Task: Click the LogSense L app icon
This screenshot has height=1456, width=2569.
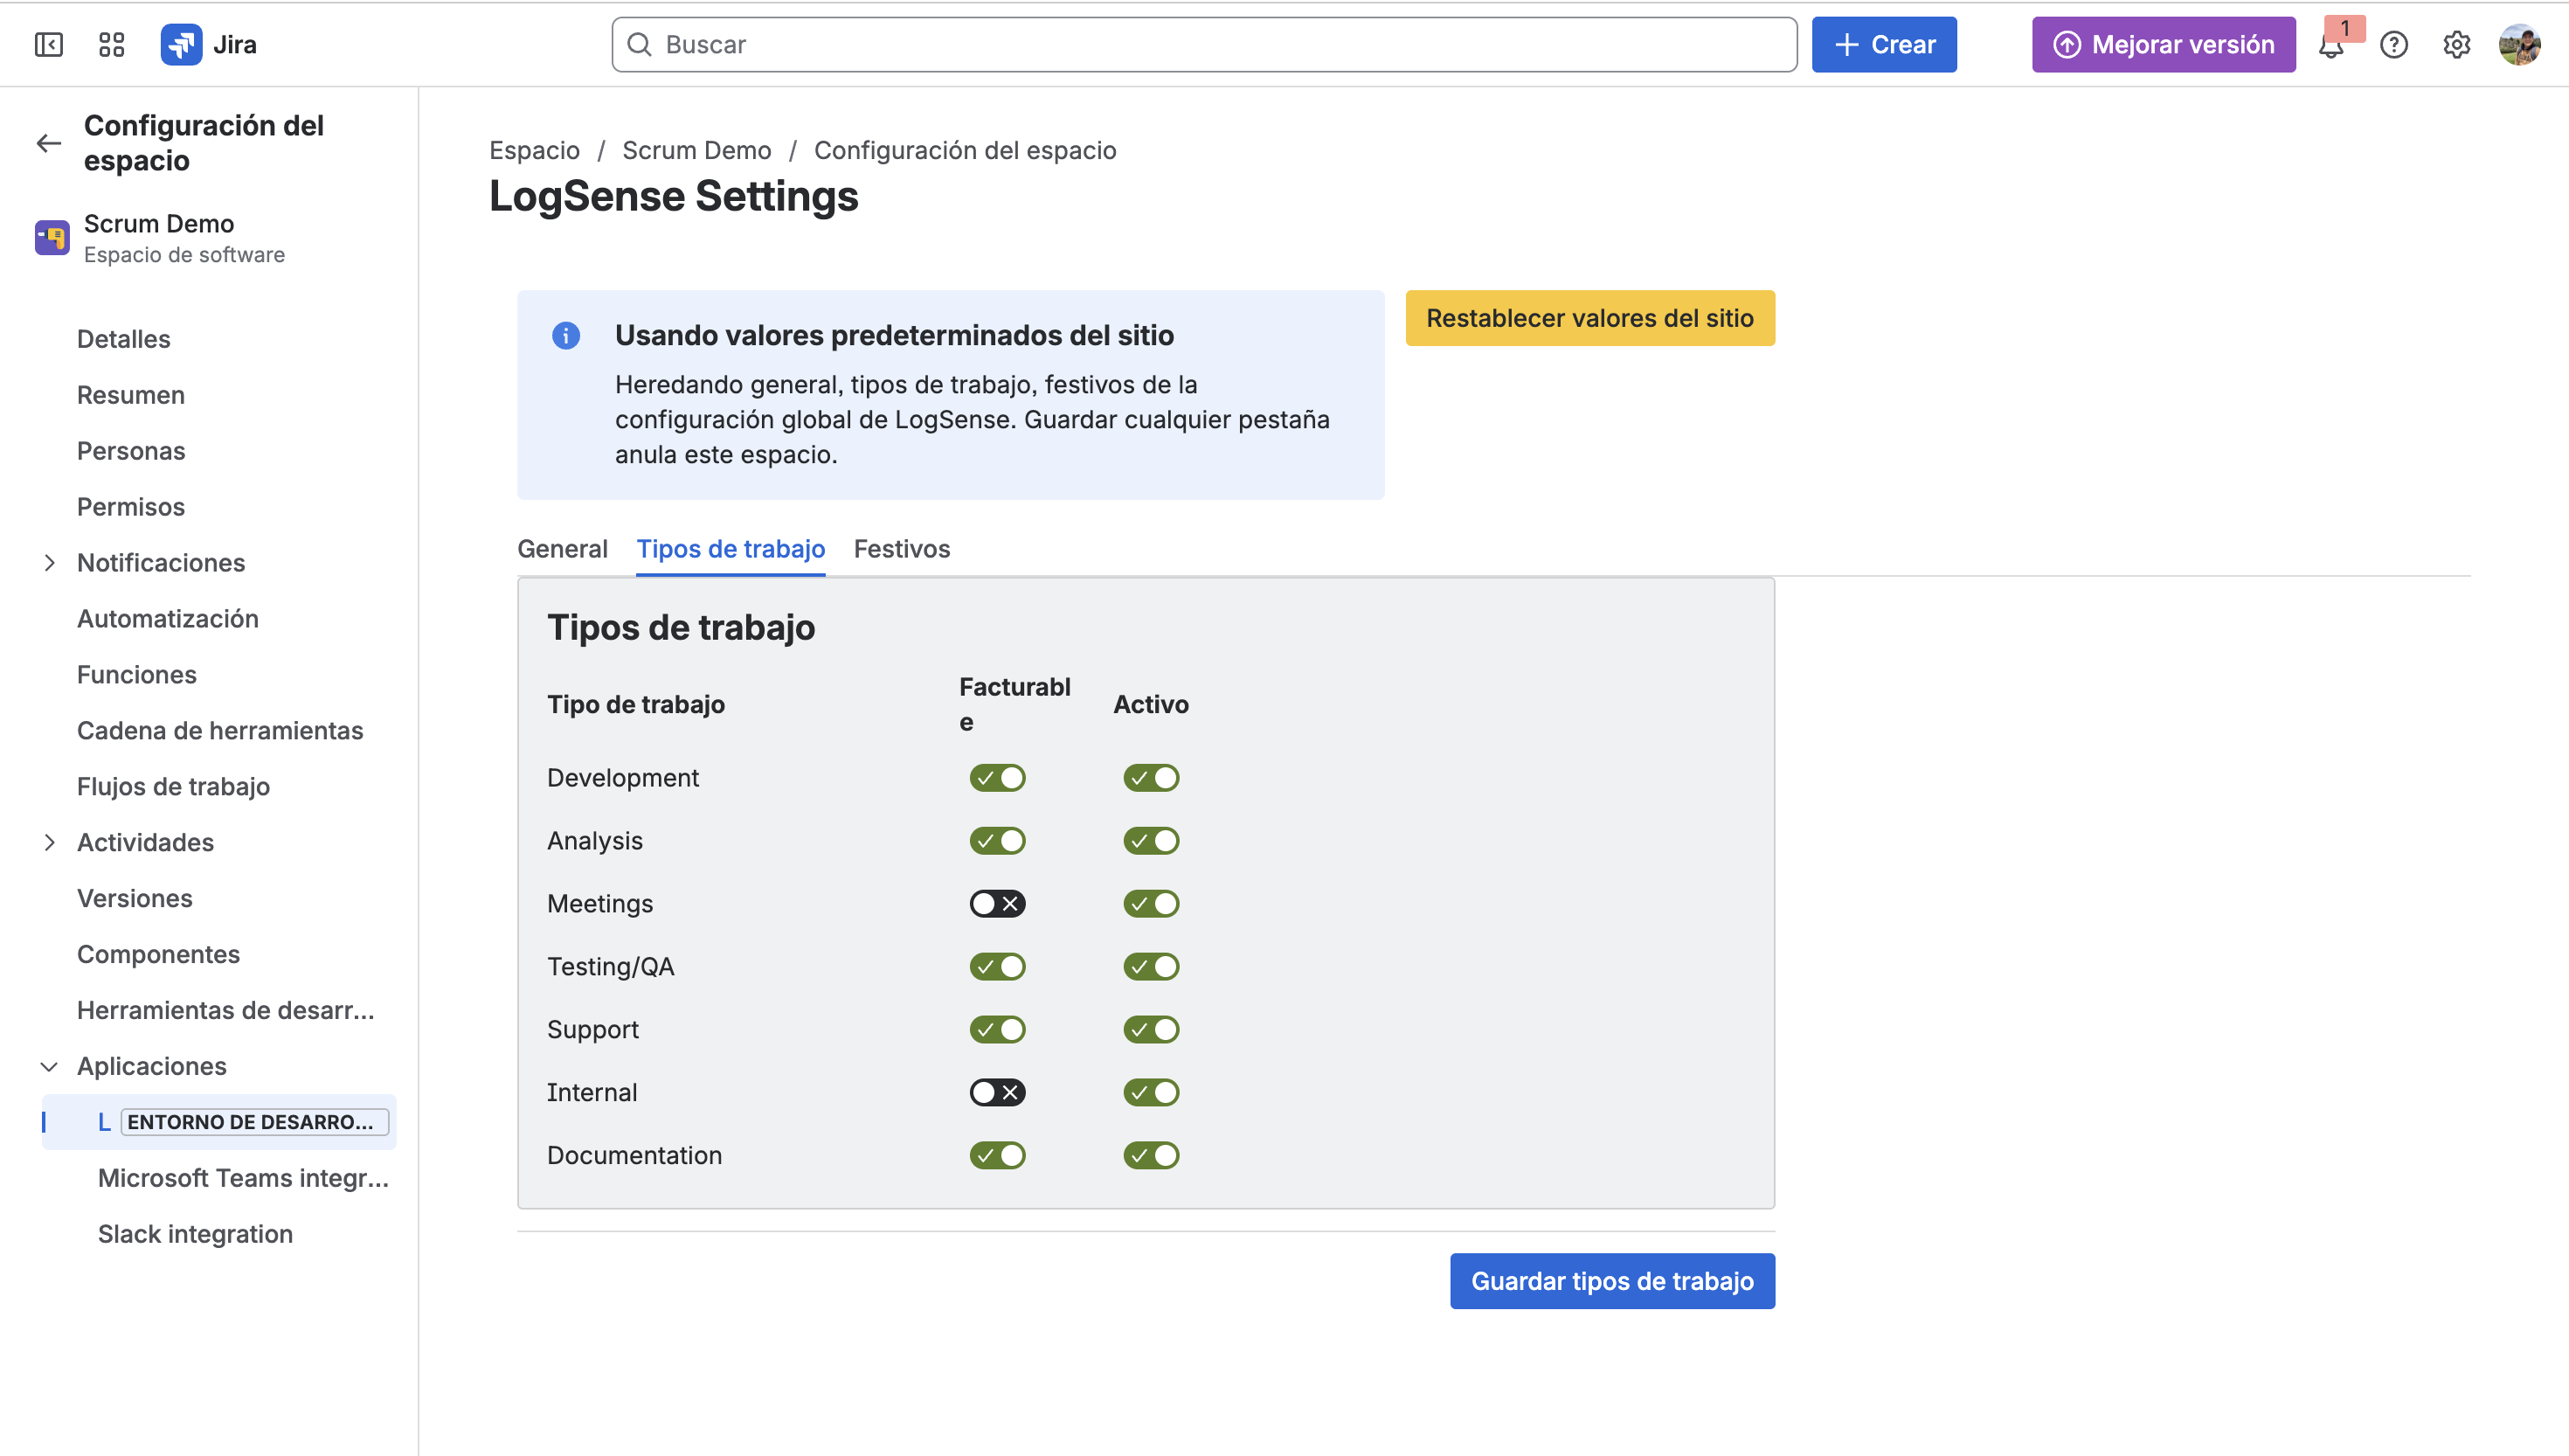Action: click(x=104, y=1122)
